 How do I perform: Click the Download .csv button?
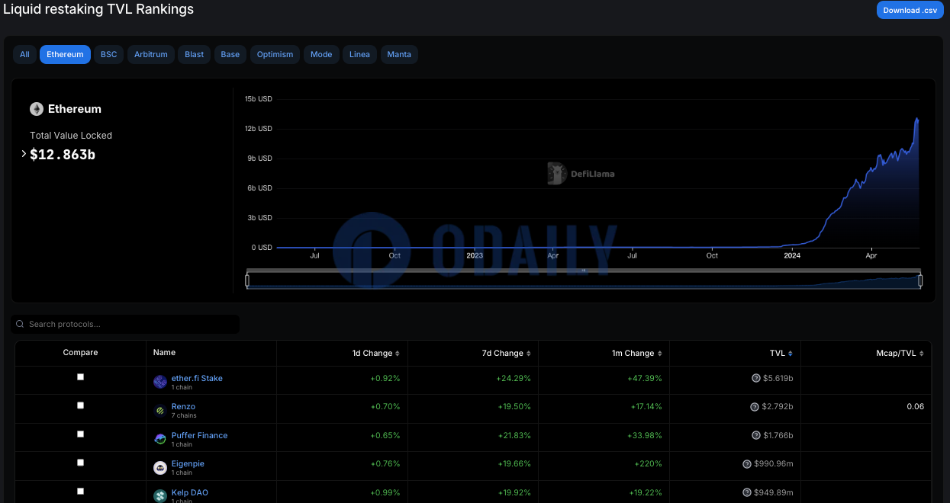pyautogui.click(x=910, y=10)
